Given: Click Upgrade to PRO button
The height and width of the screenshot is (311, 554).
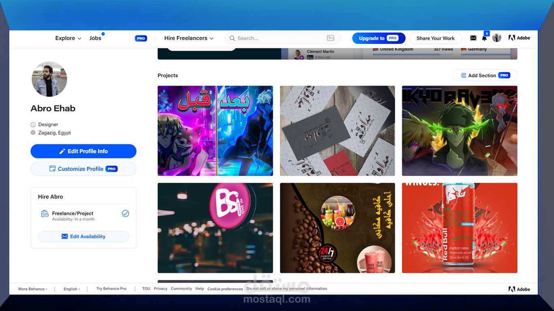Looking at the screenshot, I should (379, 38).
